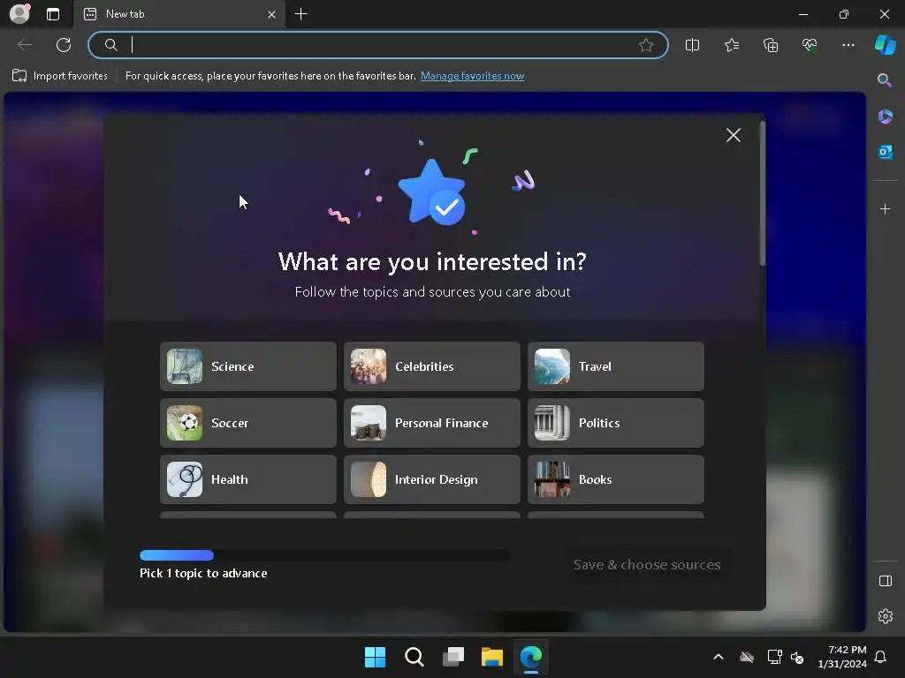905x678 pixels.
Task: Follow the Travel topic
Action: point(615,366)
